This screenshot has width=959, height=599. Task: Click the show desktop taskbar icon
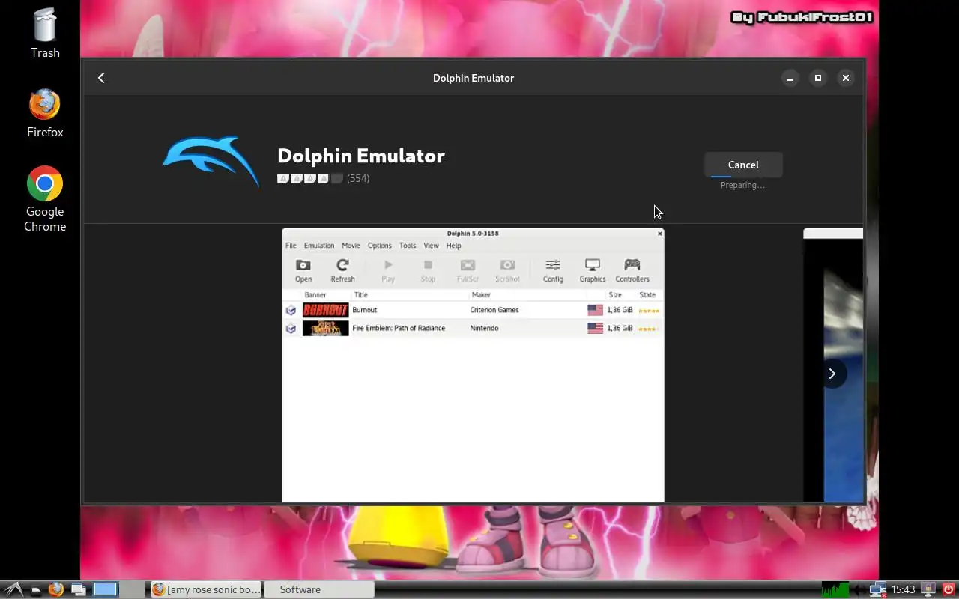pos(79,589)
